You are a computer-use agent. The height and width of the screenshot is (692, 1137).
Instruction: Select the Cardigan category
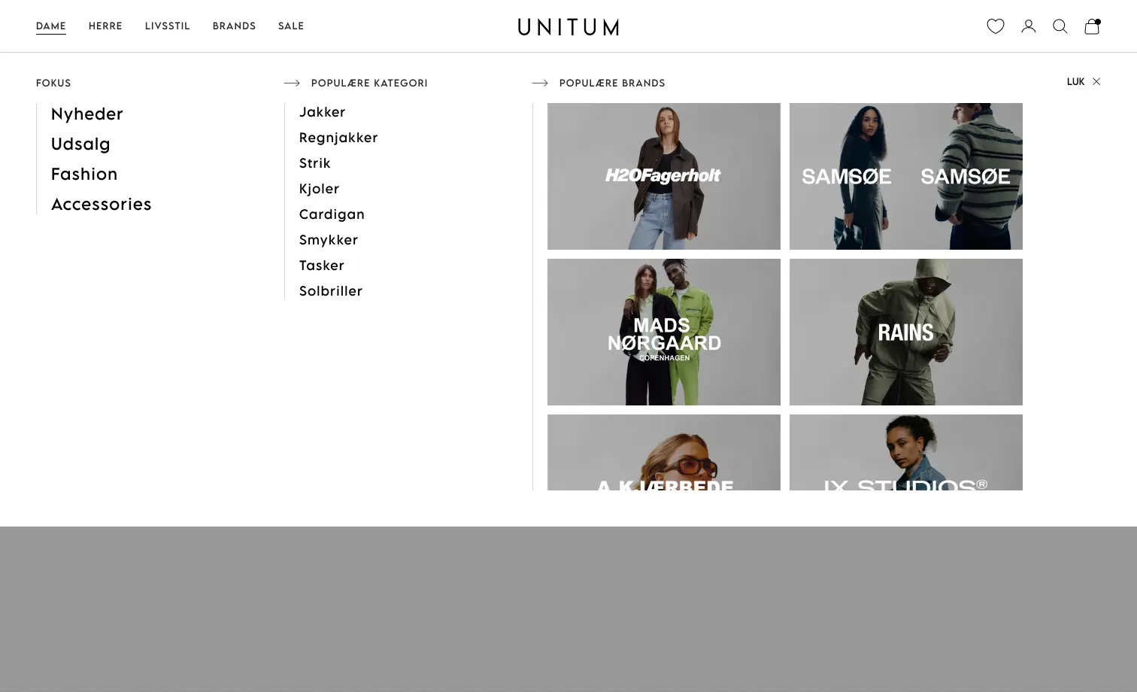click(x=332, y=214)
